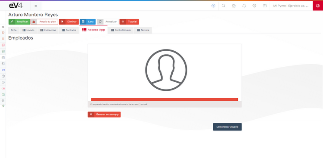Click Amplia tu plan button

pos(44,22)
